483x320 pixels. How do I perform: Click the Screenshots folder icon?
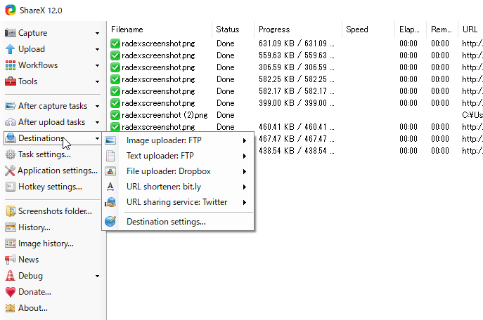point(10,211)
